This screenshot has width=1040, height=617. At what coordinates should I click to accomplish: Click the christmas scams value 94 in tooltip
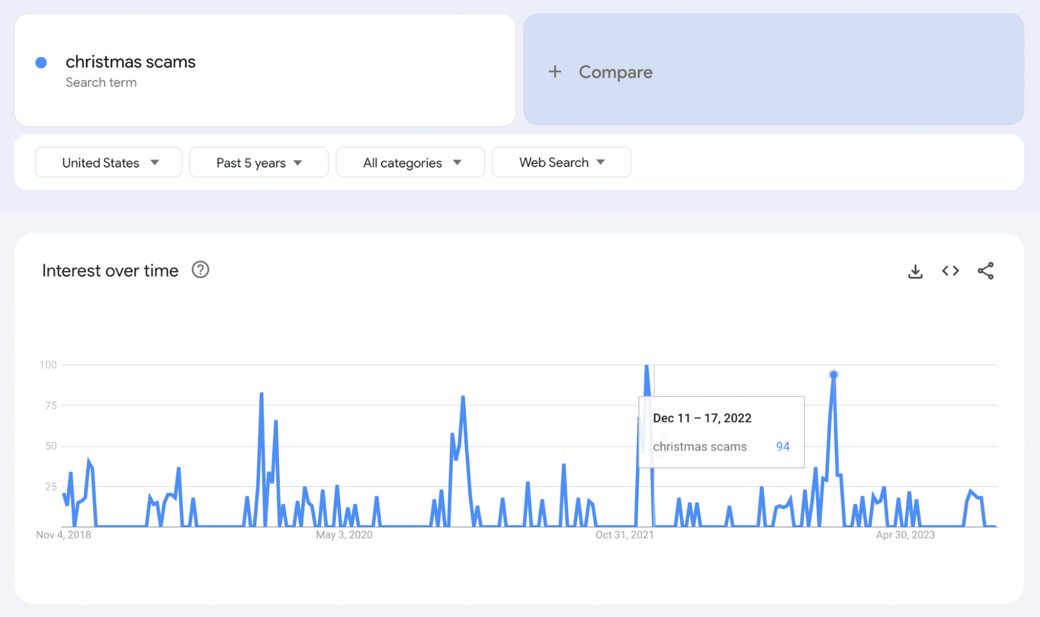tap(782, 446)
